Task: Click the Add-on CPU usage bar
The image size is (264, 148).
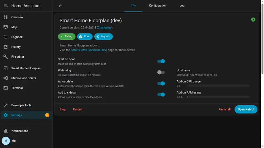Action: (218, 86)
